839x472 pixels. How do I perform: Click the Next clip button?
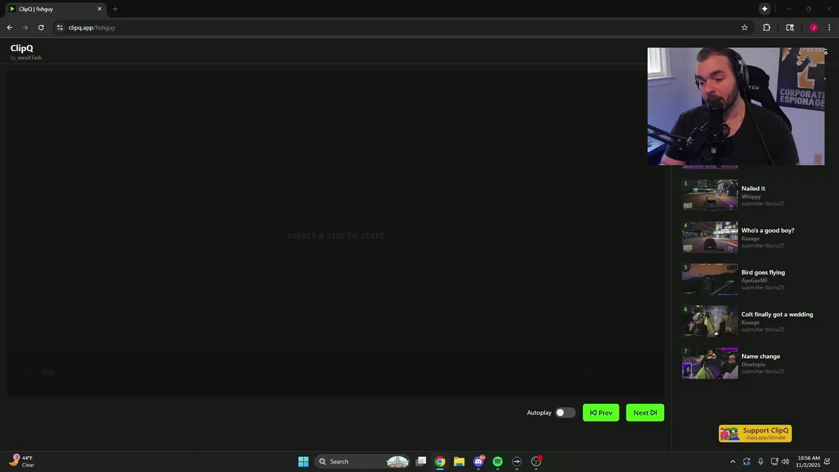click(x=645, y=412)
